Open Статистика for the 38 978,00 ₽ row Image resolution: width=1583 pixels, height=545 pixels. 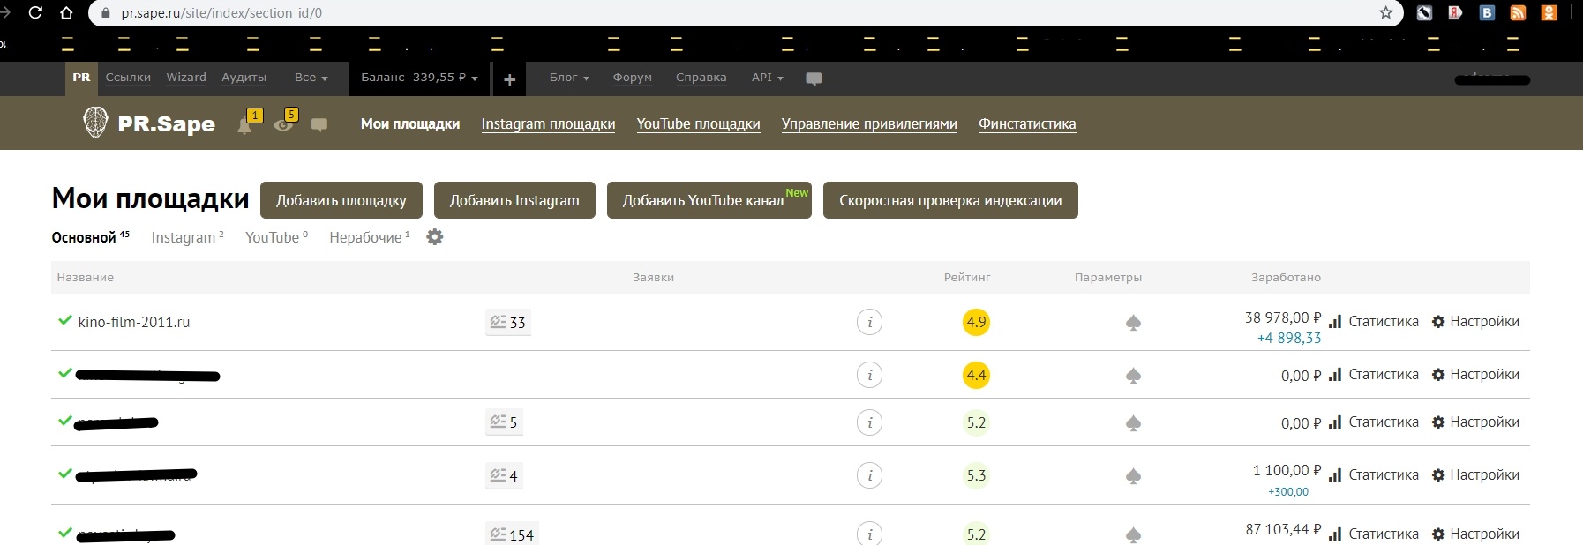1374,322
